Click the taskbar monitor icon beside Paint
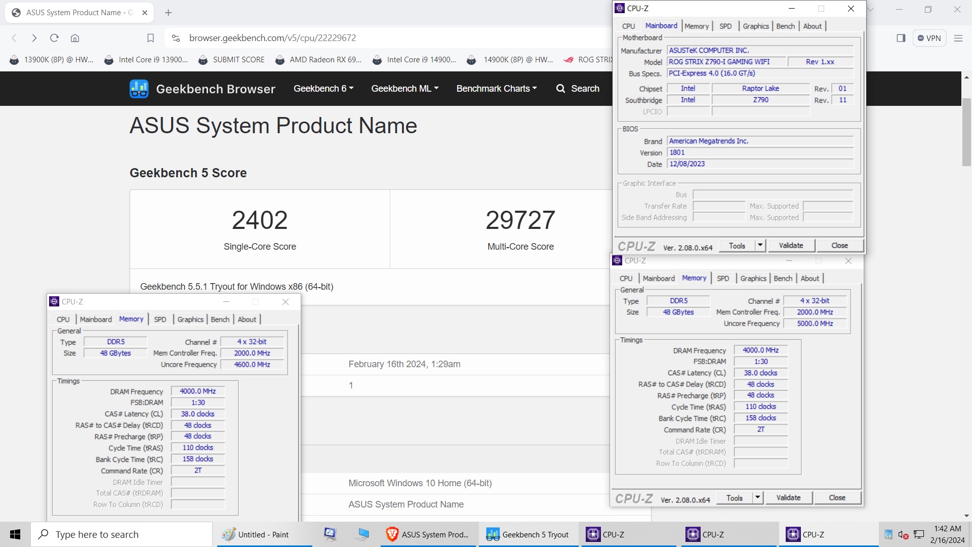The height and width of the screenshot is (547, 972). point(330,534)
